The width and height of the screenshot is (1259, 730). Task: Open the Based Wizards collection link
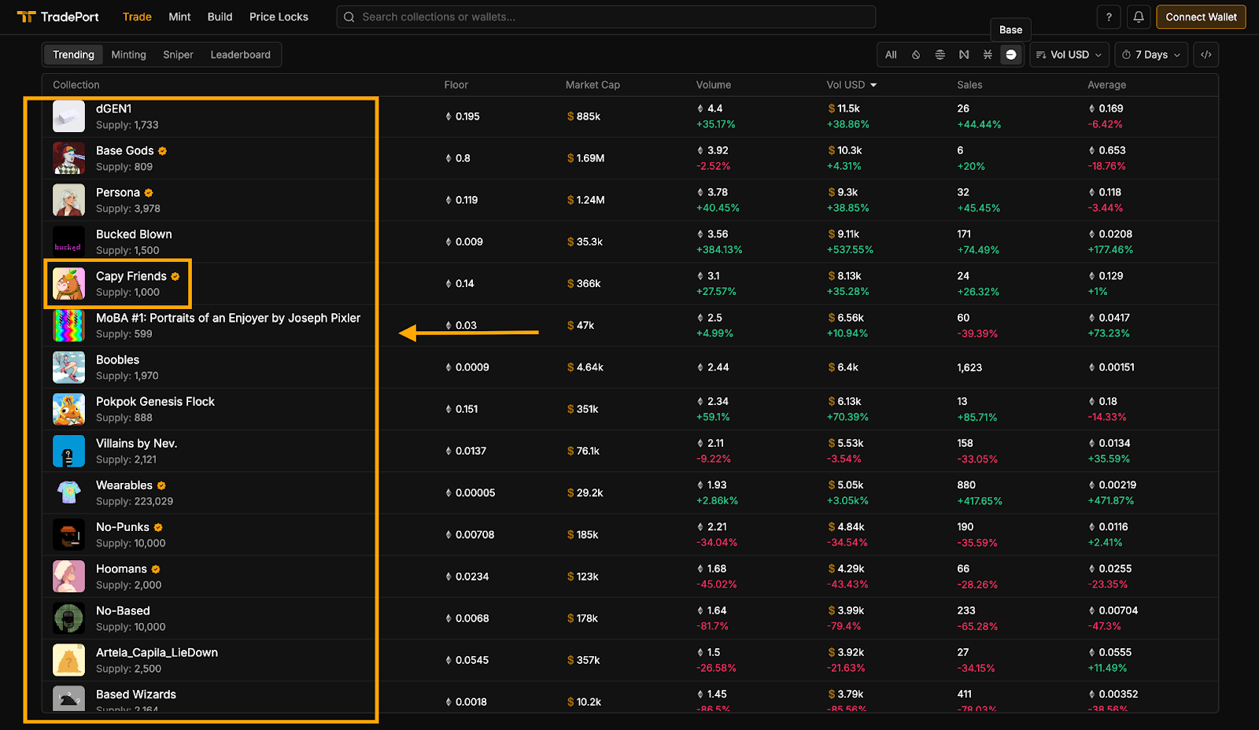coord(136,695)
